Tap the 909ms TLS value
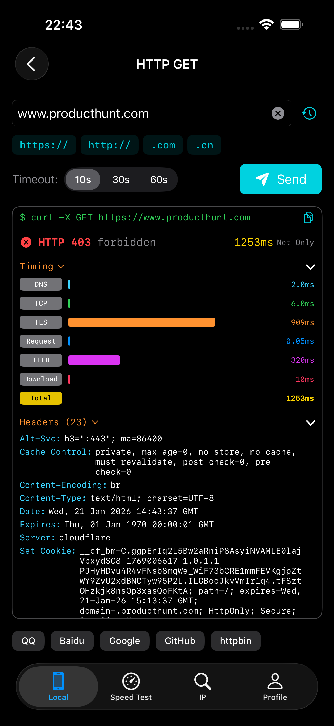 coord(302,322)
